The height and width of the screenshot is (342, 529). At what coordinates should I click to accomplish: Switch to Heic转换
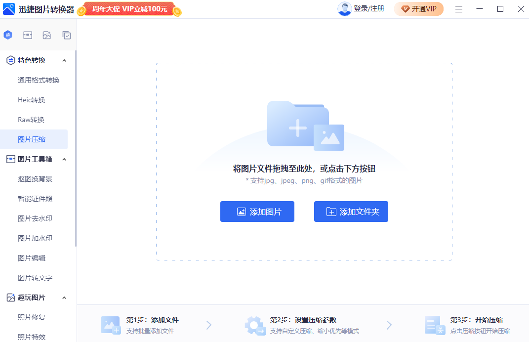coord(31,99)
